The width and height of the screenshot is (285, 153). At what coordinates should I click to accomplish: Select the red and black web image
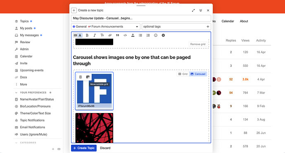click(94, 128)
